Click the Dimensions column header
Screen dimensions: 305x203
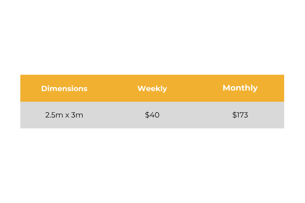tap(65, 89)
